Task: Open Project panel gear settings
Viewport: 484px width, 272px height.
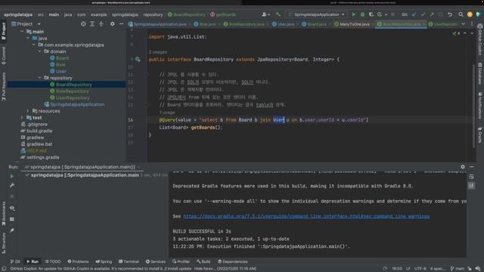Action: click(x=113, y=23)
